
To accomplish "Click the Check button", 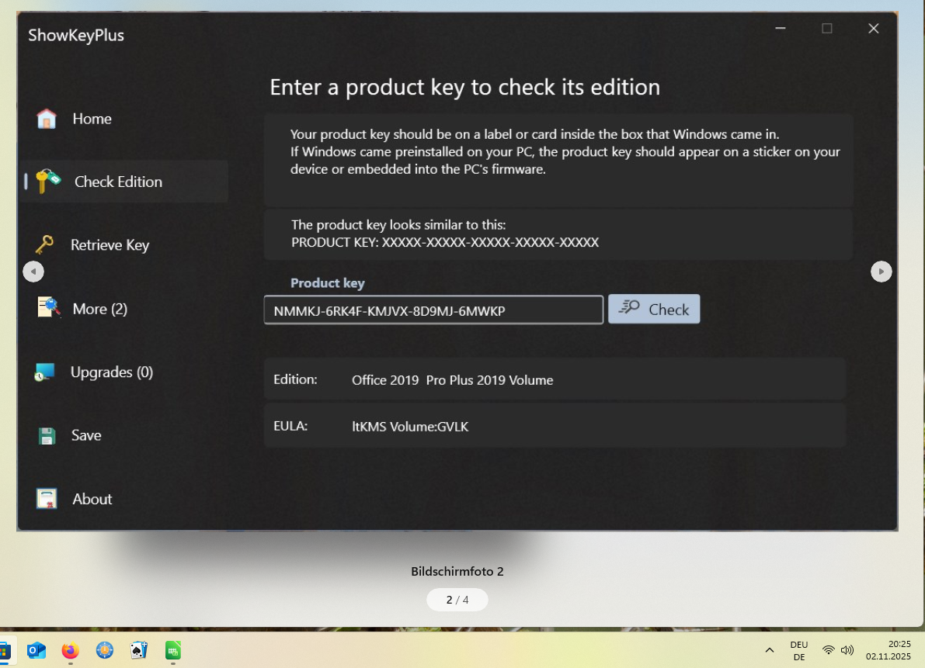I will [654, 309].
